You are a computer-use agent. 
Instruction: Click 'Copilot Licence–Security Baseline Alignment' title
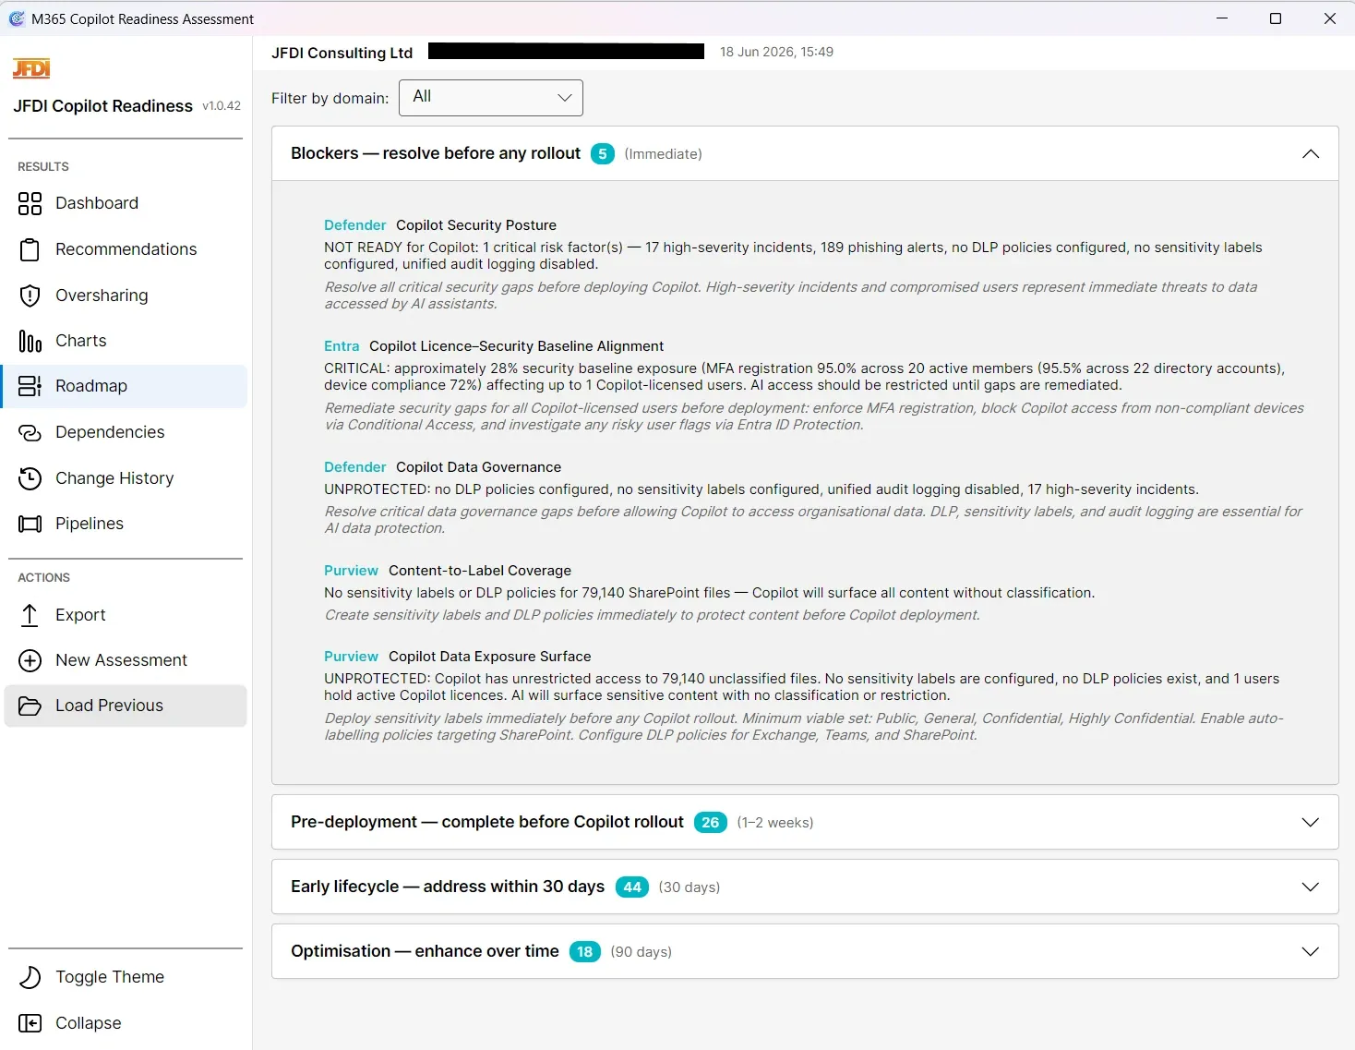click(x=517, y=346)
